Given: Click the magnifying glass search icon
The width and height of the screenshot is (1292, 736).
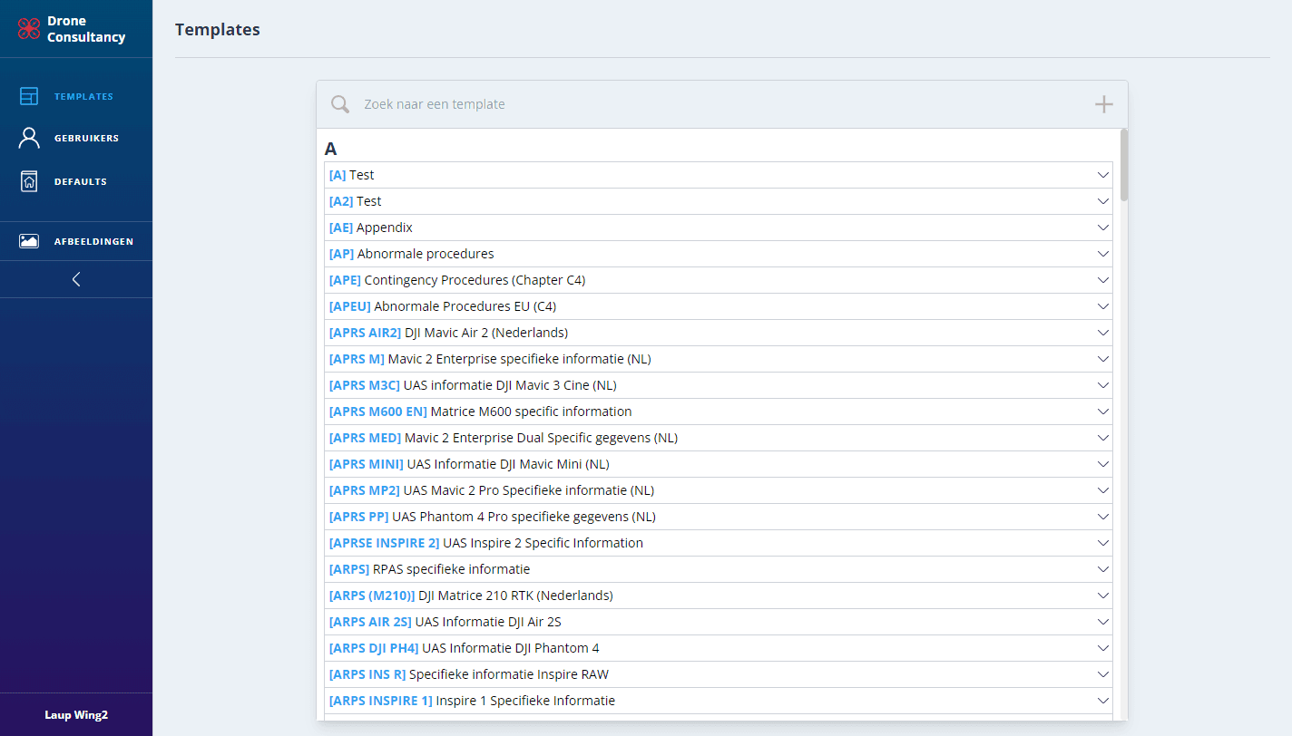Looking at the screenshot, I should coord(340,104).
